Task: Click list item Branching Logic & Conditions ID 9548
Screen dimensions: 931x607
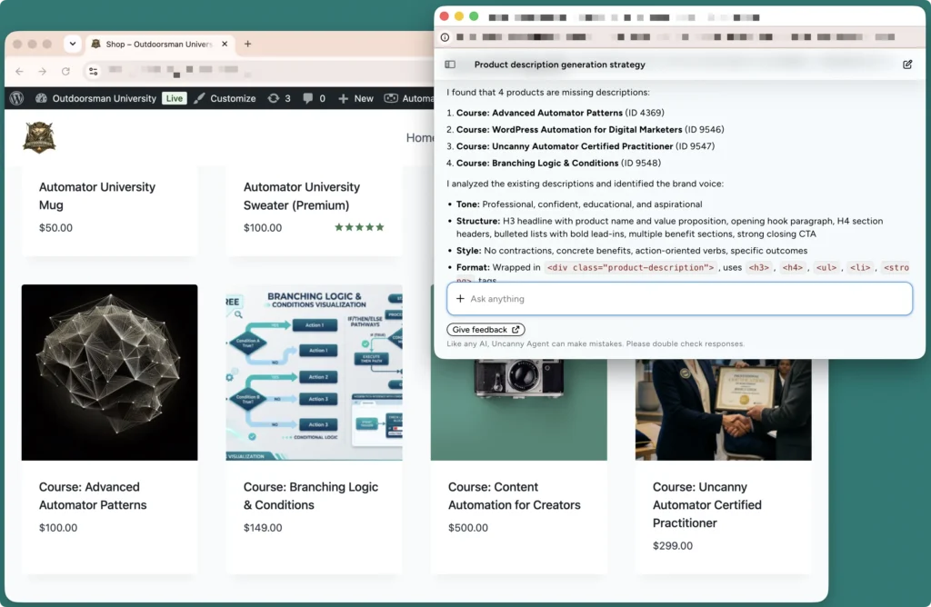Action: pos(558,163)
